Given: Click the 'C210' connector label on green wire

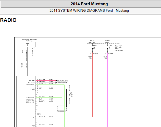Looking at the screenshot, I should click(72, 96).
